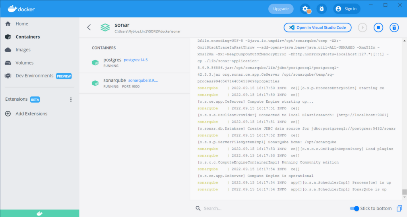Image resolution: width=407 pixels, height=217 pixels.
Task: Click the start play button
Action: tap(362, 27)
